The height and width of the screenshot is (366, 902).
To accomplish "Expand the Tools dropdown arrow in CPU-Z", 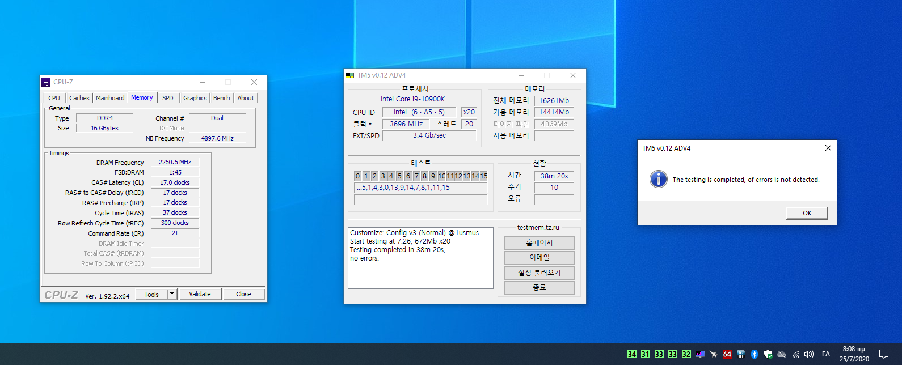I will click(172, 294).
